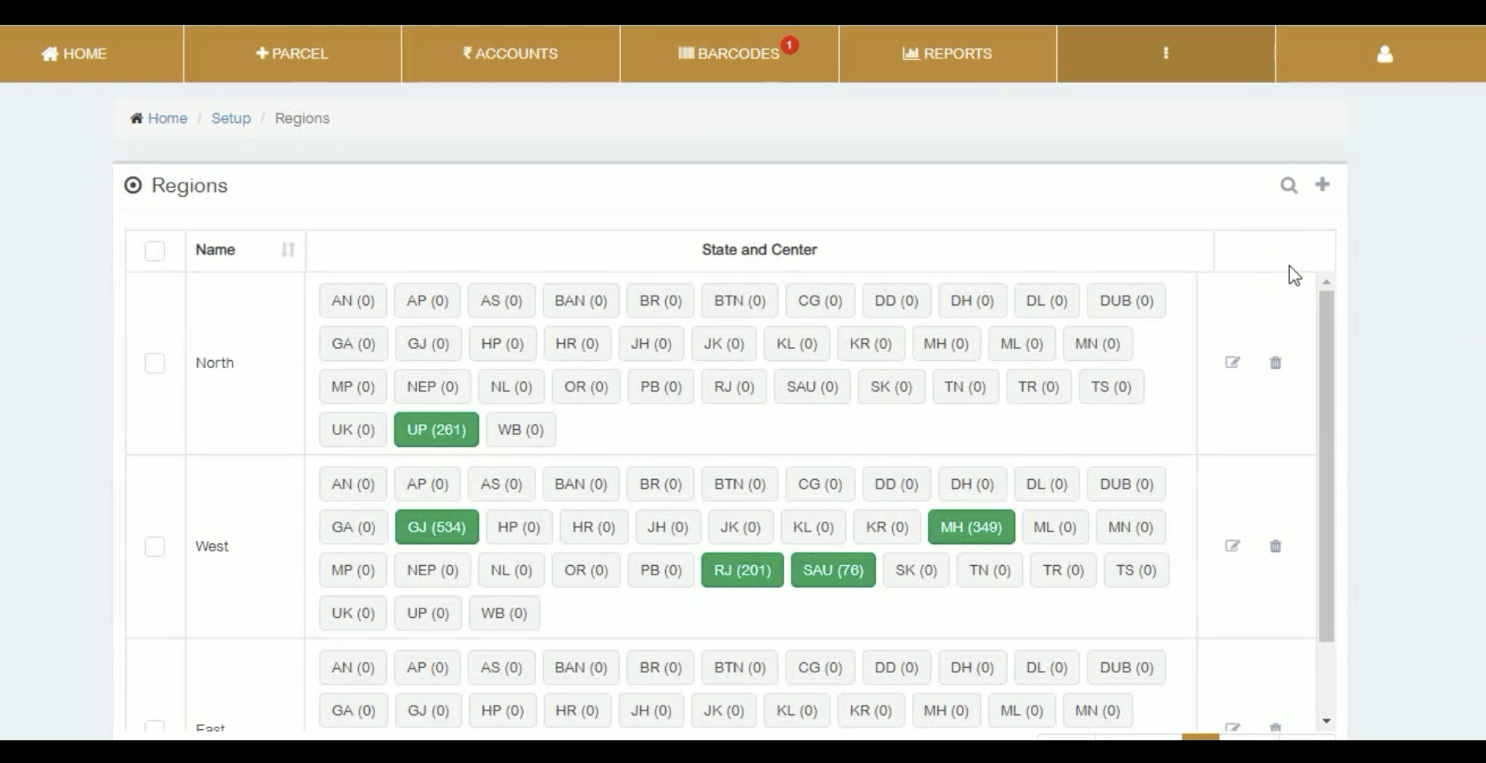Sort the table by Name column

287,250
